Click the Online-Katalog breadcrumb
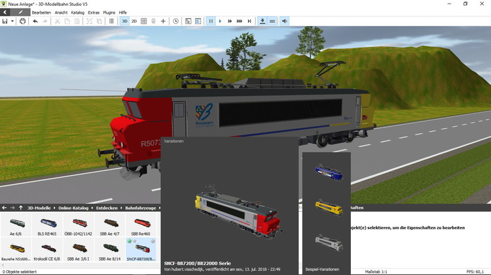 (73, 208)
